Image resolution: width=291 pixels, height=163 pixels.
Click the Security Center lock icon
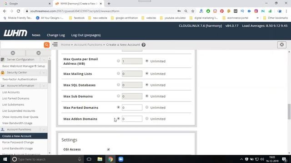[x=3, y=72]
